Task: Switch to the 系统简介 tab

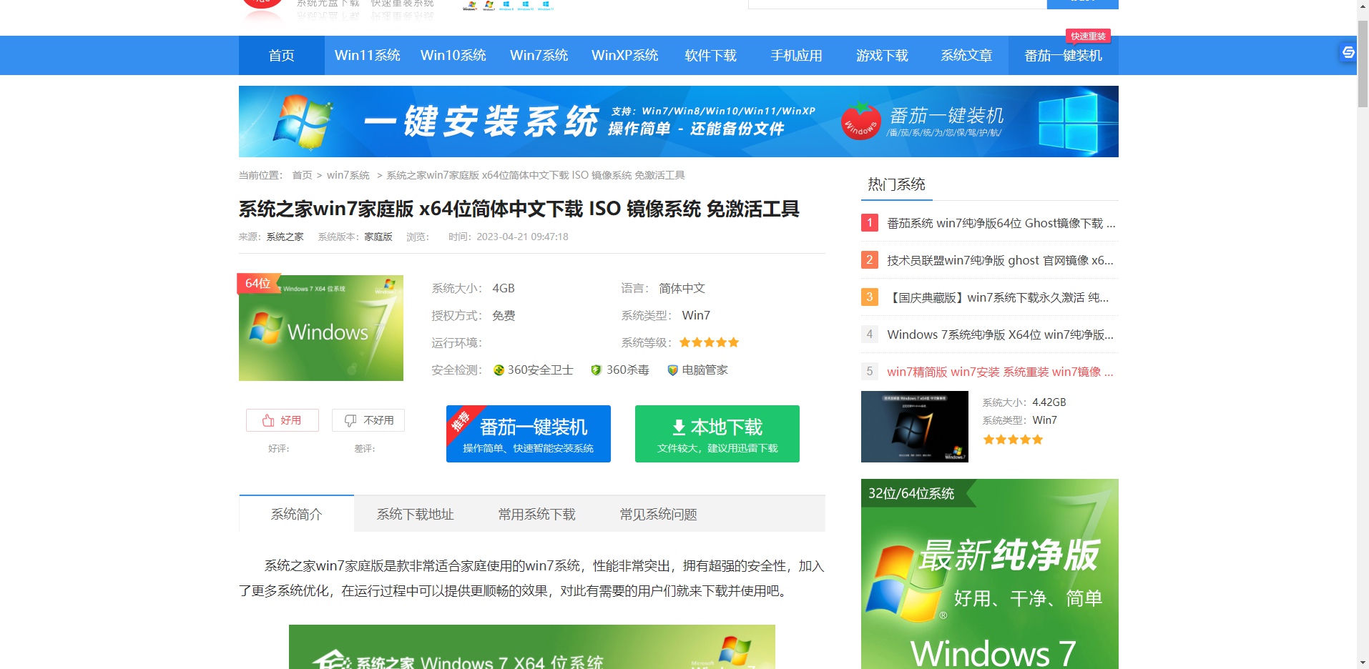Action: click(297, 514)
